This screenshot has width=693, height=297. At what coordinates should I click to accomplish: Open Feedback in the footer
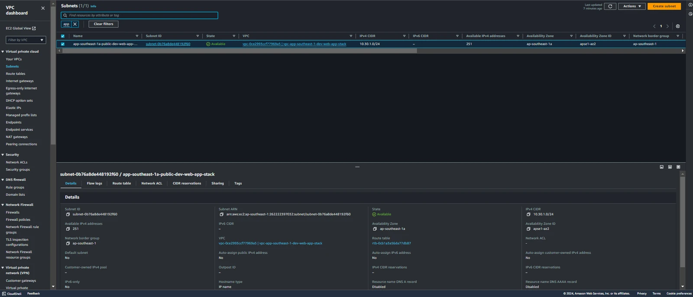[33, 294]
